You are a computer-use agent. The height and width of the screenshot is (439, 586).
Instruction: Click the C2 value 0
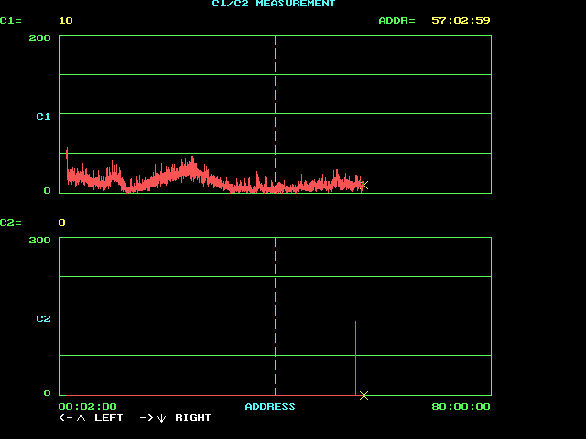(62, 223)
